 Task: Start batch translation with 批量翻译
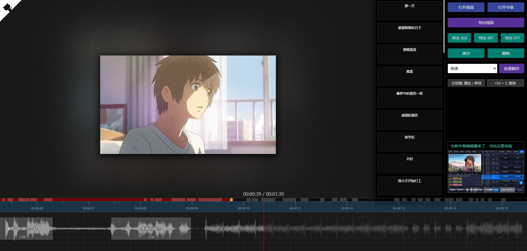(x=511, y=69)
